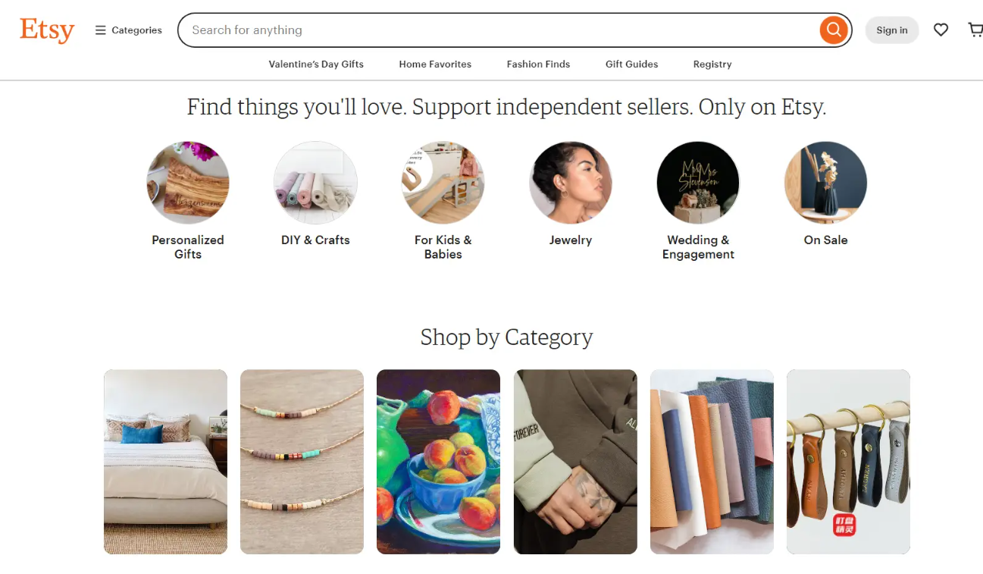Go to Home Favorites menu item
Image resolution: width=983 pixels, height=574 pixels.
click(x=435, y=64)
